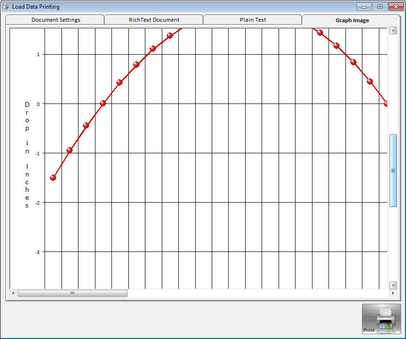This screenshot has width=406, height=339.
Task: Click the horizontal scrollbar right arrow
Action: [x=393, y=293]
